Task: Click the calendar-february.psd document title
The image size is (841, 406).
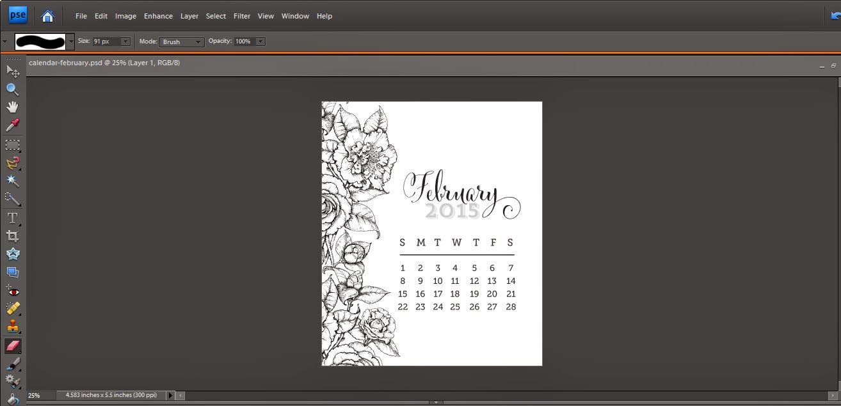Action: pos(104,63)
